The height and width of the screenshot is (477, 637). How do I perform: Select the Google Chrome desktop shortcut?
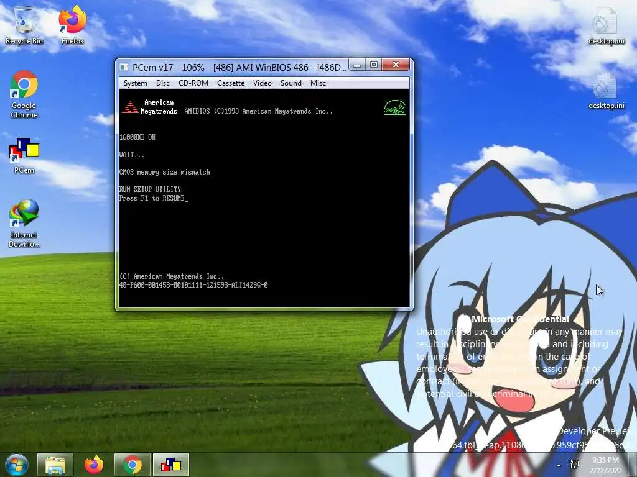24,94
